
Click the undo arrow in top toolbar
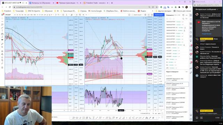point(86,15)
